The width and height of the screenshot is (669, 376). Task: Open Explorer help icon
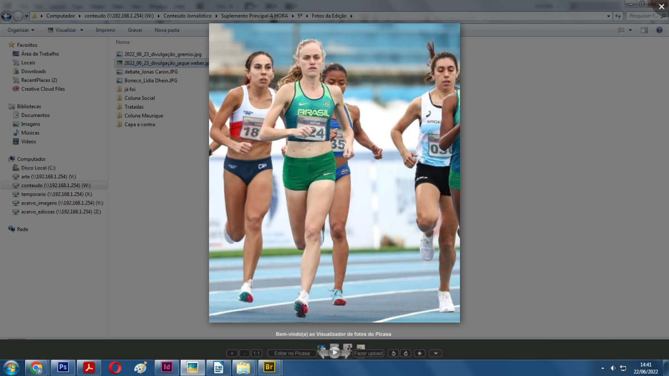tap(660, 30)
